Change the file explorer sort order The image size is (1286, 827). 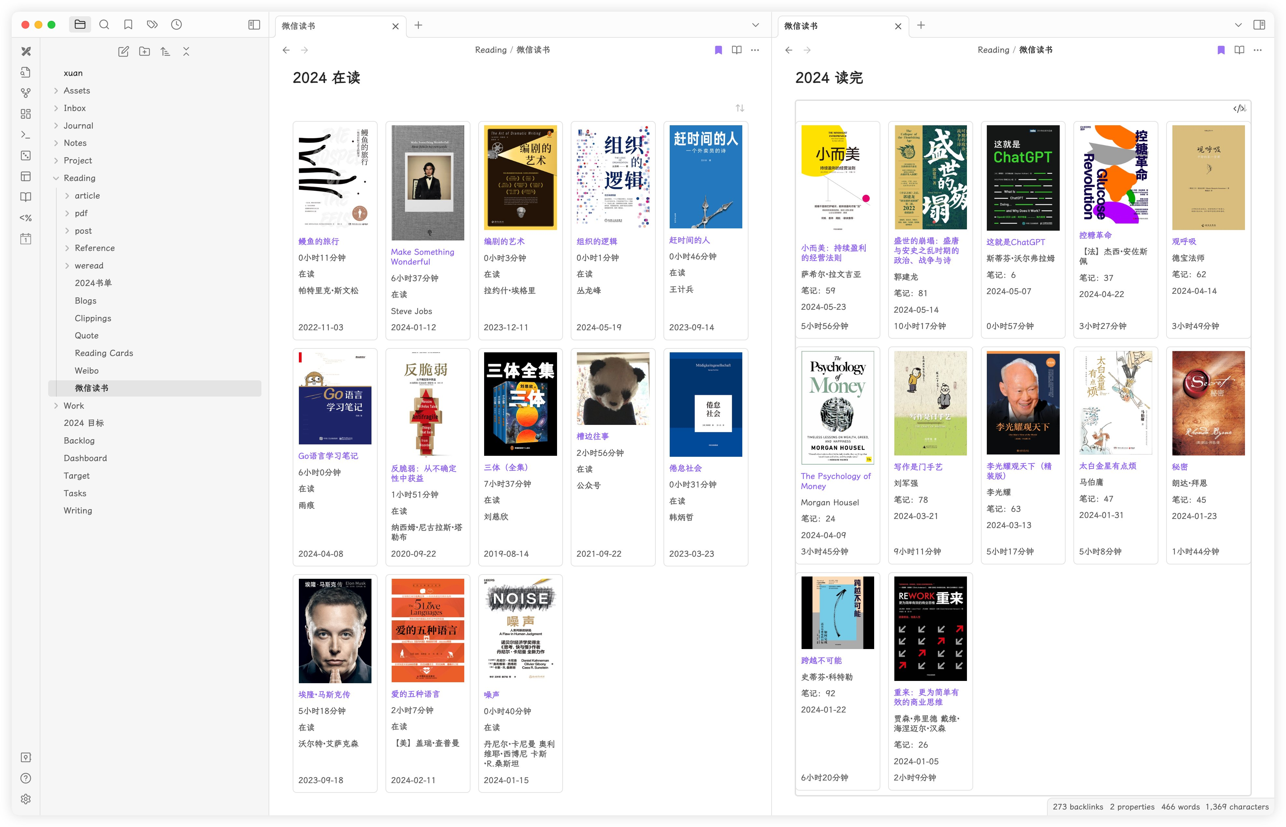pos(165,51)
